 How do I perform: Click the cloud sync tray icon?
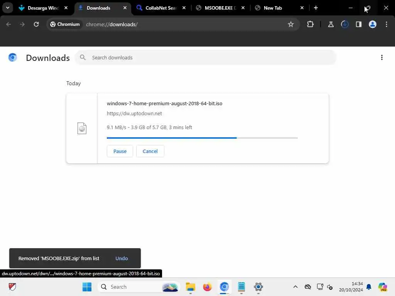coord(307,287)
